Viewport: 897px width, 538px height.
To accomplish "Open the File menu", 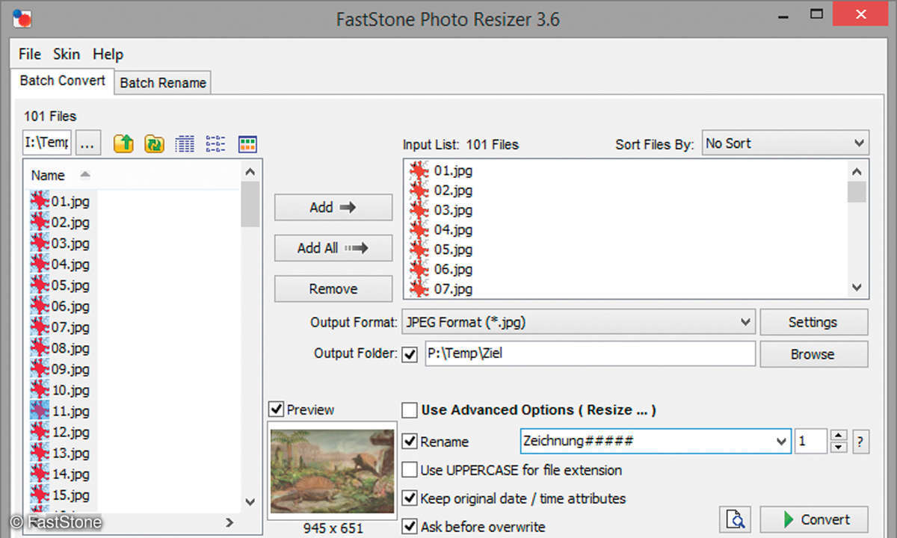I will (x=30, y=54).
